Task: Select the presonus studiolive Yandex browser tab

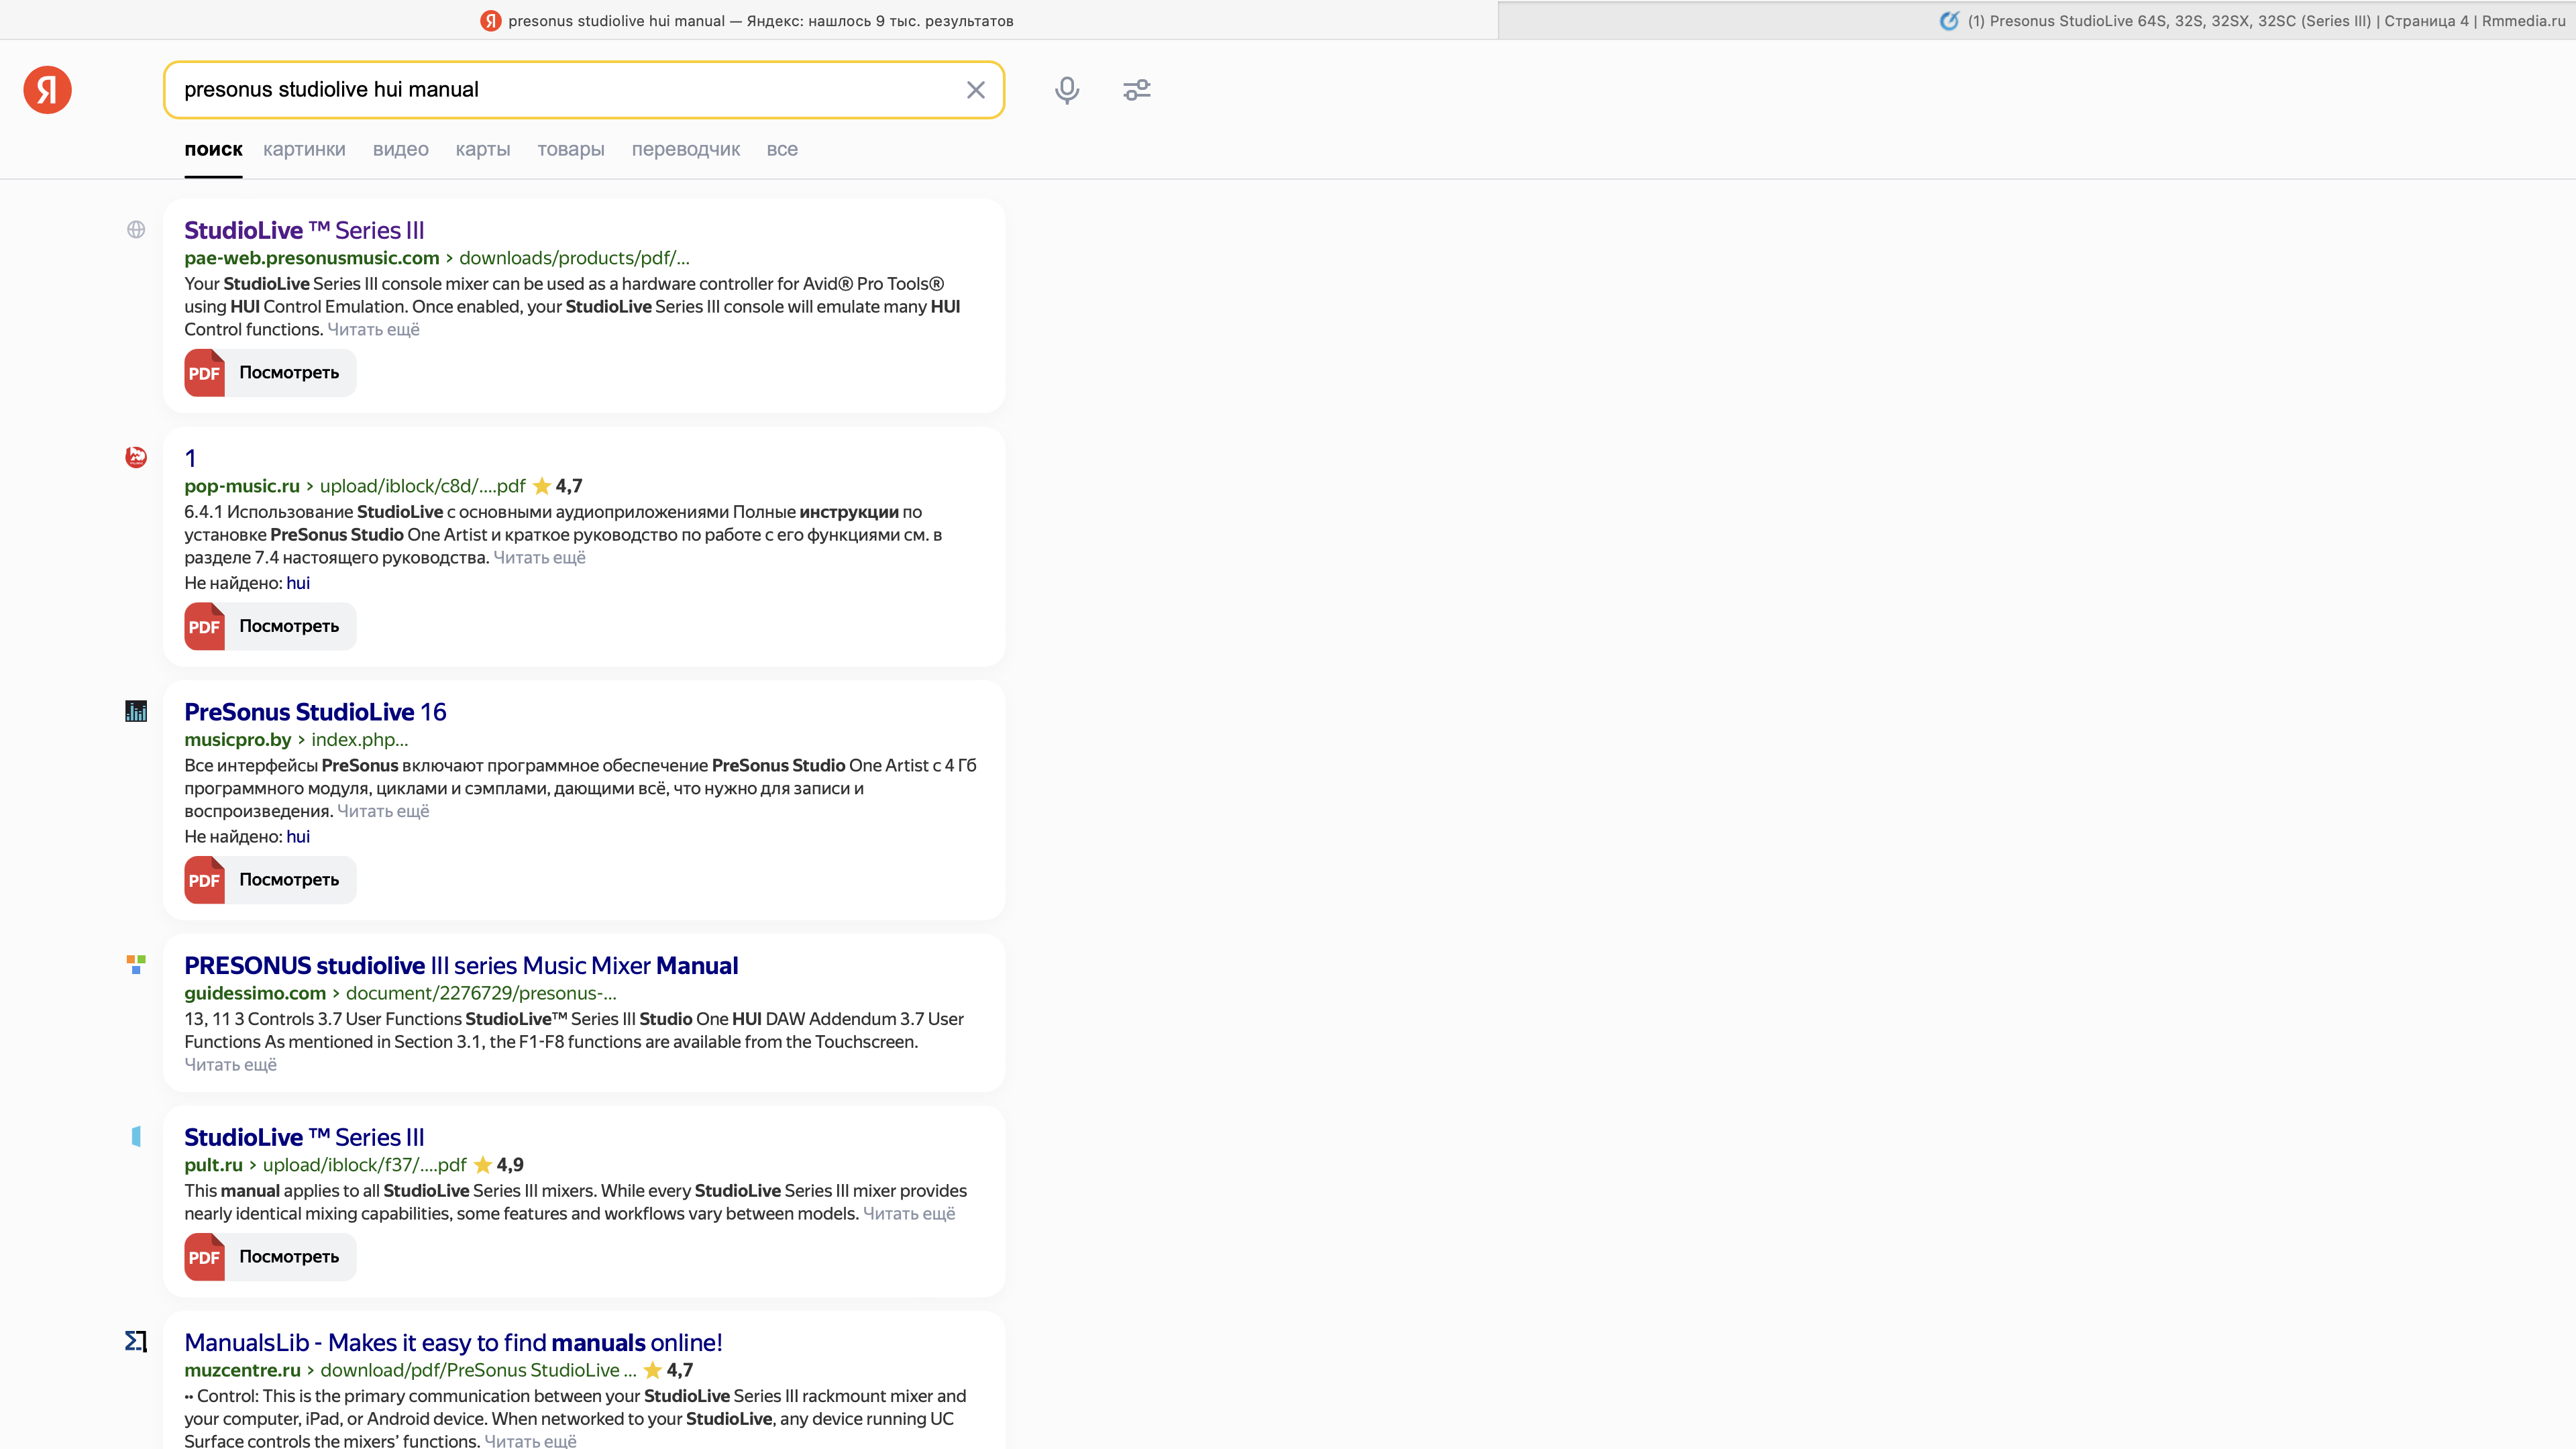Action: click(748, 20)
